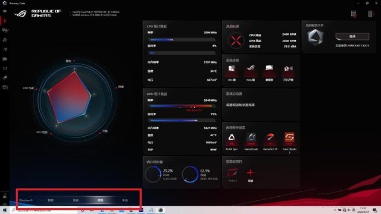Click the 26.2 dBA noise value
The image size is (381, 214).
[290, 46]
